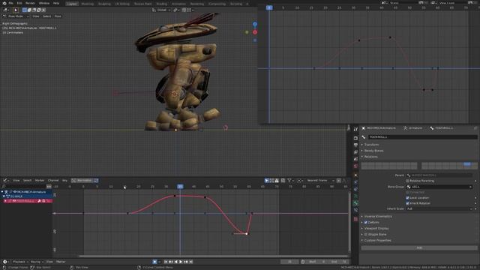Screen dimensions: 480x270
Task: Open the Object properties tab
Action: click(355, 175)
